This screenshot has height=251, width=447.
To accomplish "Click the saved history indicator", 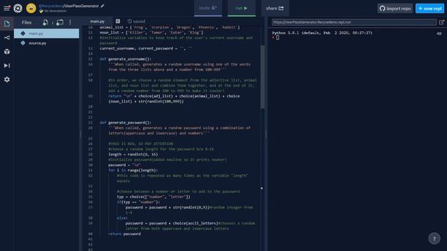I will pos(136,21).
